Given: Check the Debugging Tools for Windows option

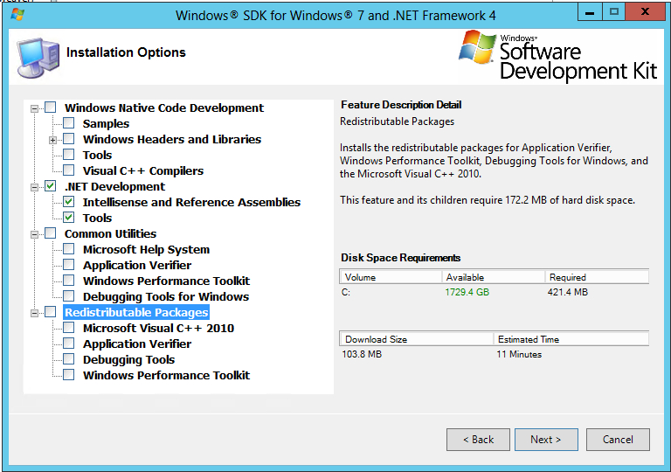Looking at the screenshot, I should [x=68, y=297].
